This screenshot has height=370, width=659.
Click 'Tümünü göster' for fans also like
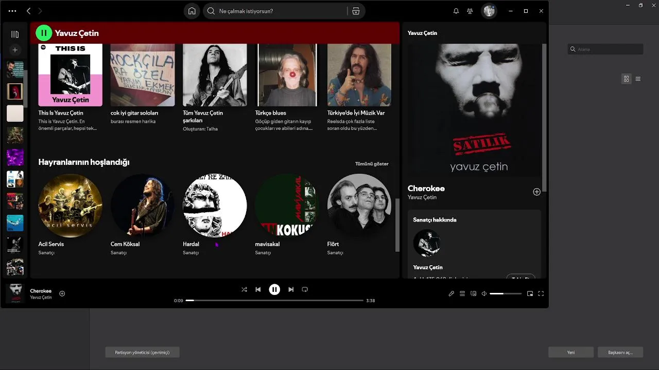(x=372, y=164)
